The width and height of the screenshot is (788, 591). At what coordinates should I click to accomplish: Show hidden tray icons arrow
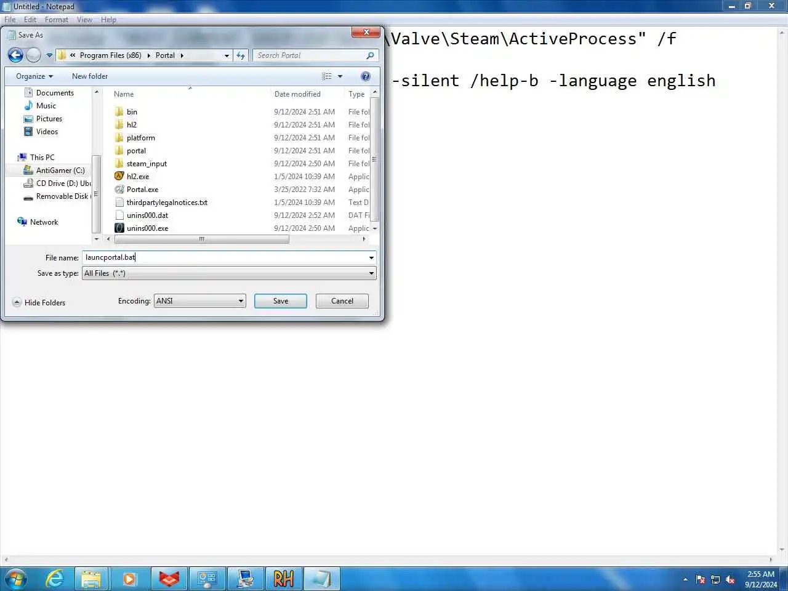click(686, 579)
